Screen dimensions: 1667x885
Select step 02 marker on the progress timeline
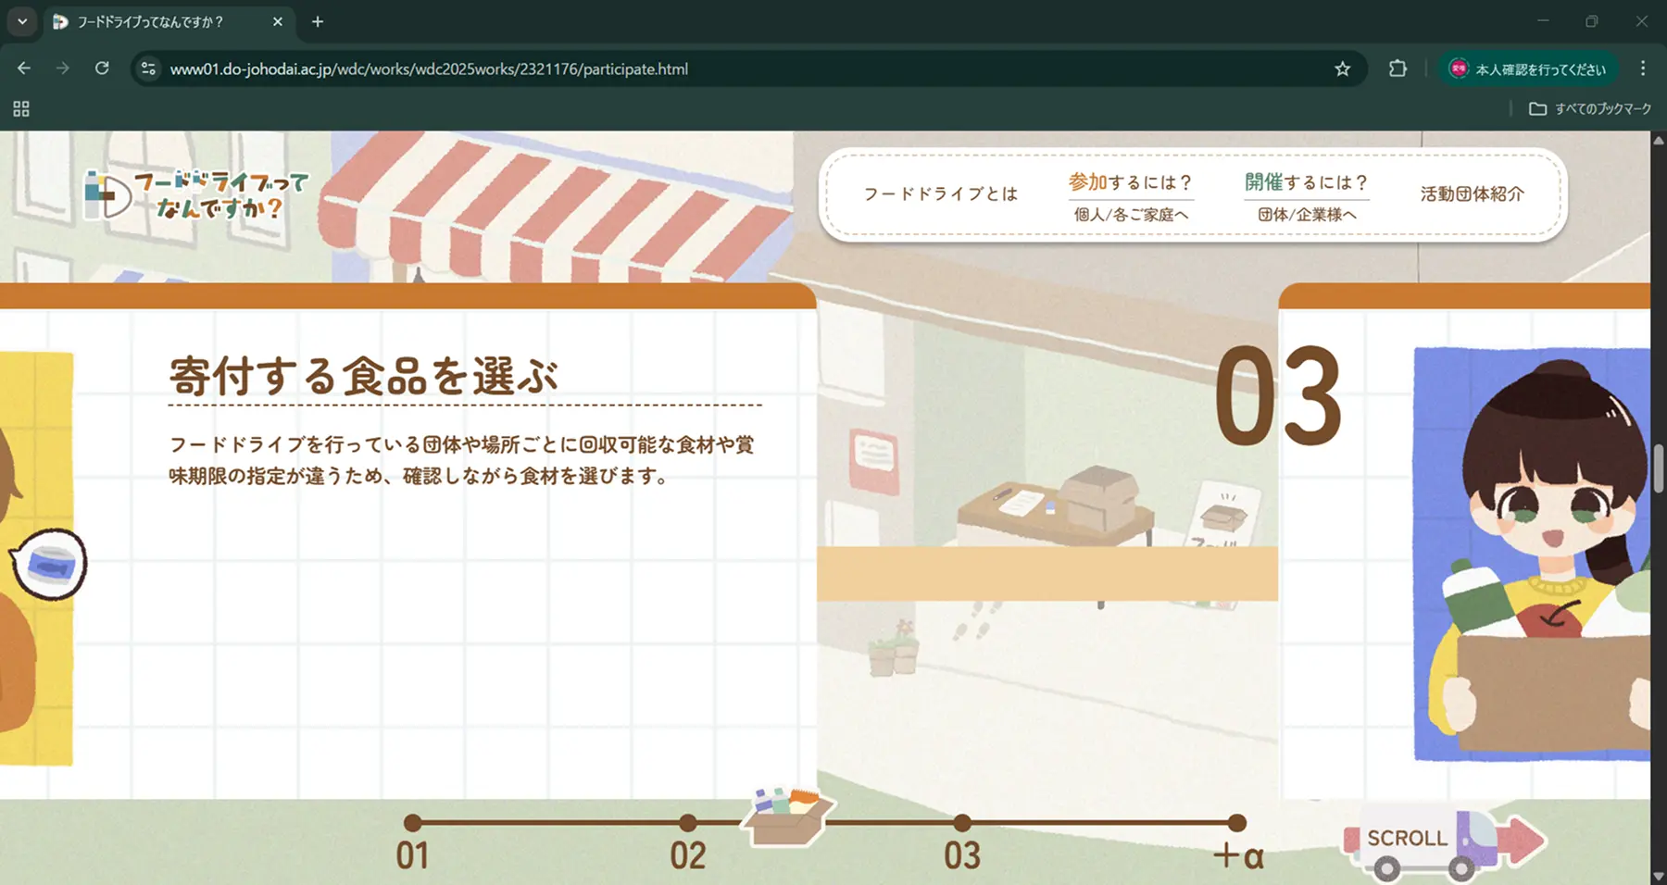687,821
